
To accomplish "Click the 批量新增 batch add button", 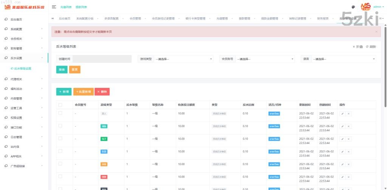I will coord(84,92).
